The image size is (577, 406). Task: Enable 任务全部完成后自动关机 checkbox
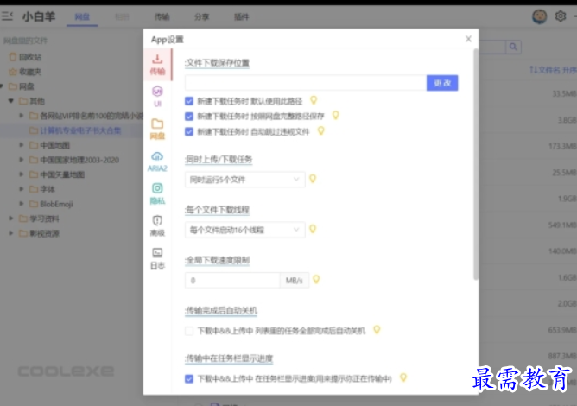(189, 331)
